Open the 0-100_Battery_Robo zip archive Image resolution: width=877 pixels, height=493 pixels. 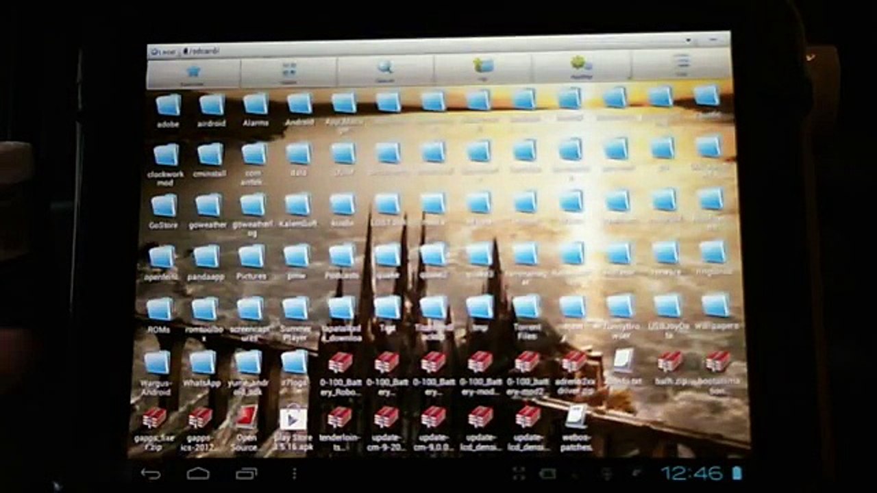coord(340,375)
